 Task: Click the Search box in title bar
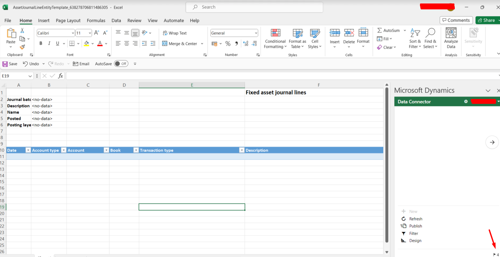point(254,7)
